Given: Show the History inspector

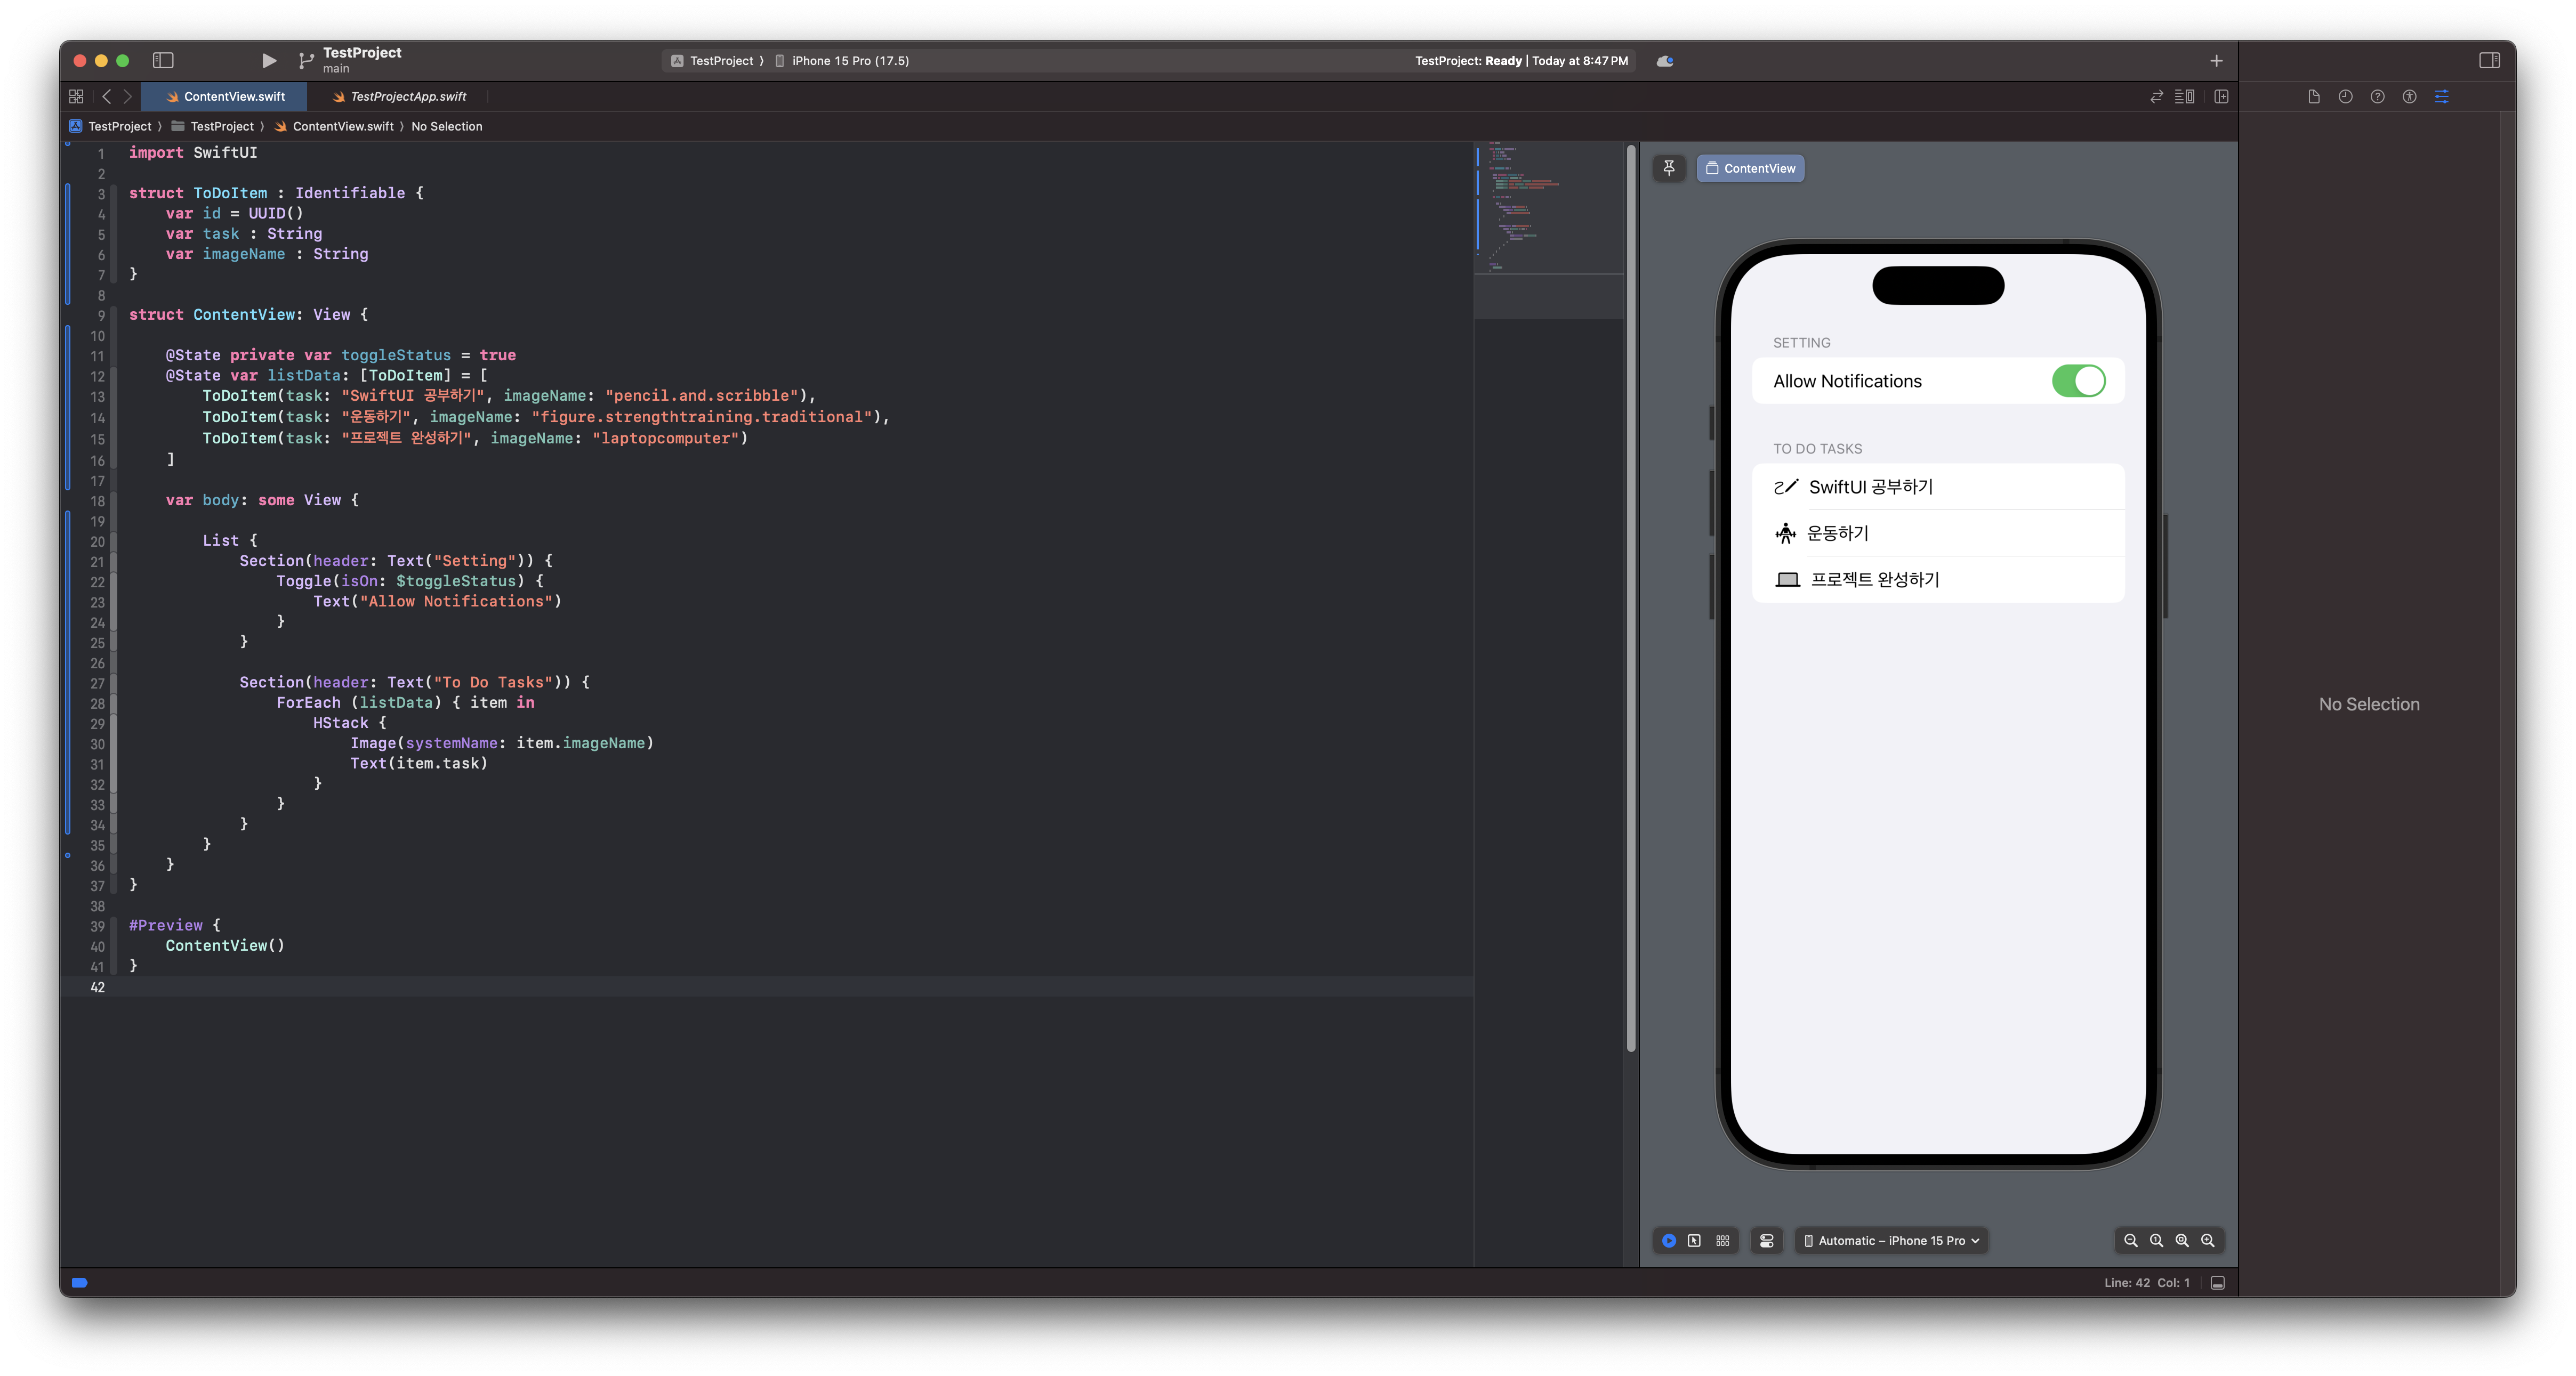Looking at the screenshot, I should 2345,97.
